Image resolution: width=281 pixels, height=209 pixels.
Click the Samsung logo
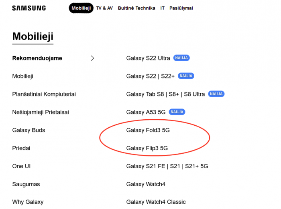29,8
